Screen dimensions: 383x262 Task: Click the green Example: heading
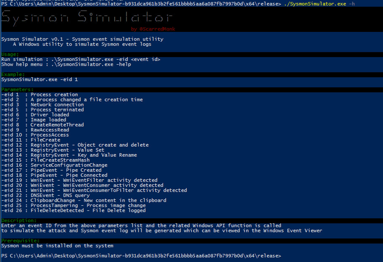tap(13, 74)
